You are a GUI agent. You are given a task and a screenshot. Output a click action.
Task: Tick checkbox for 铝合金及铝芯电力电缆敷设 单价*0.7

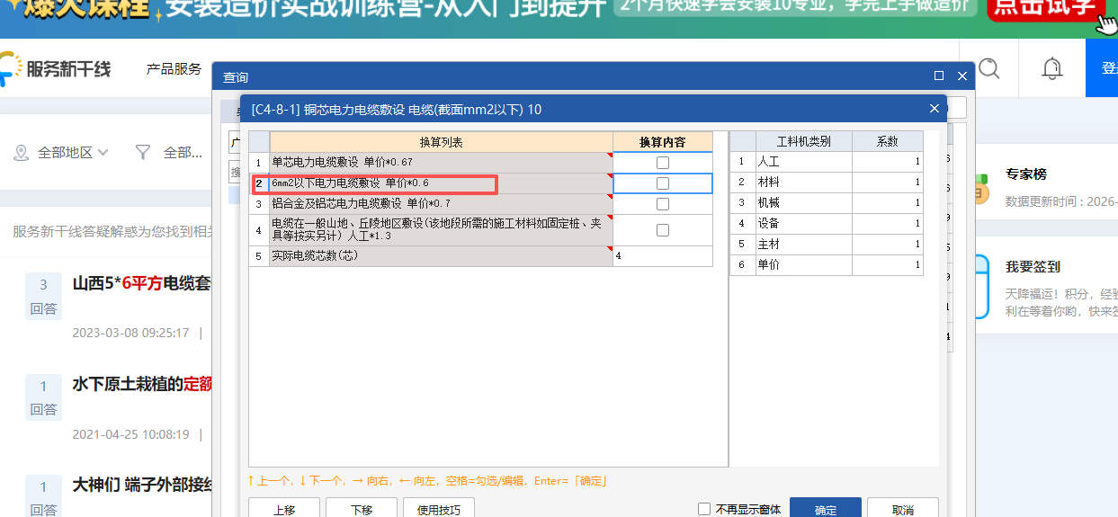tap(663, 204)
